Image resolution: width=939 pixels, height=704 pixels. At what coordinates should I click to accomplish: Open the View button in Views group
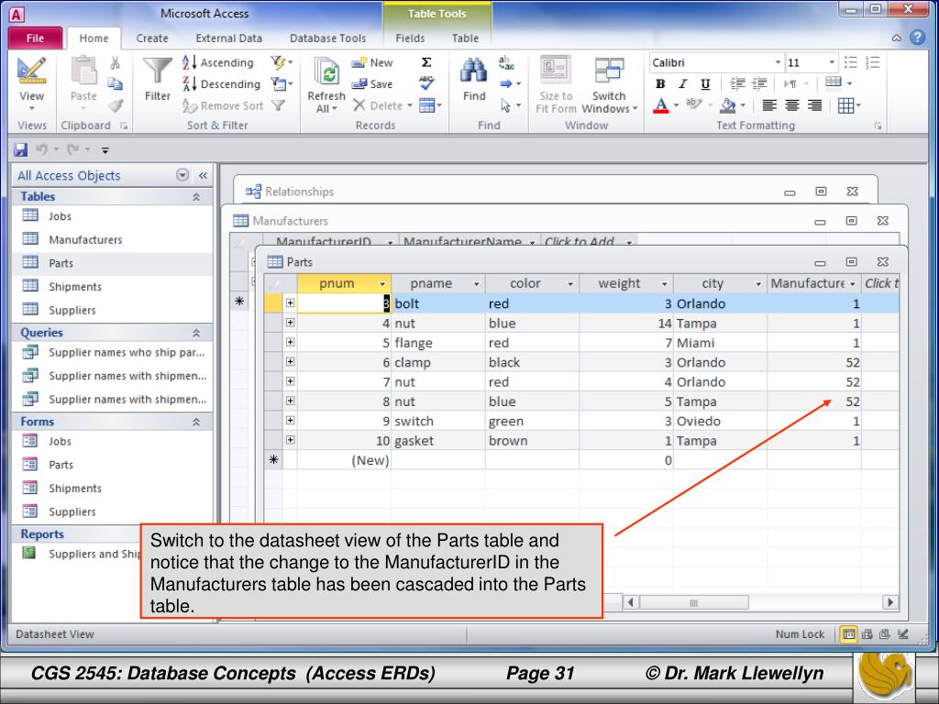click(x=31, y=83)
